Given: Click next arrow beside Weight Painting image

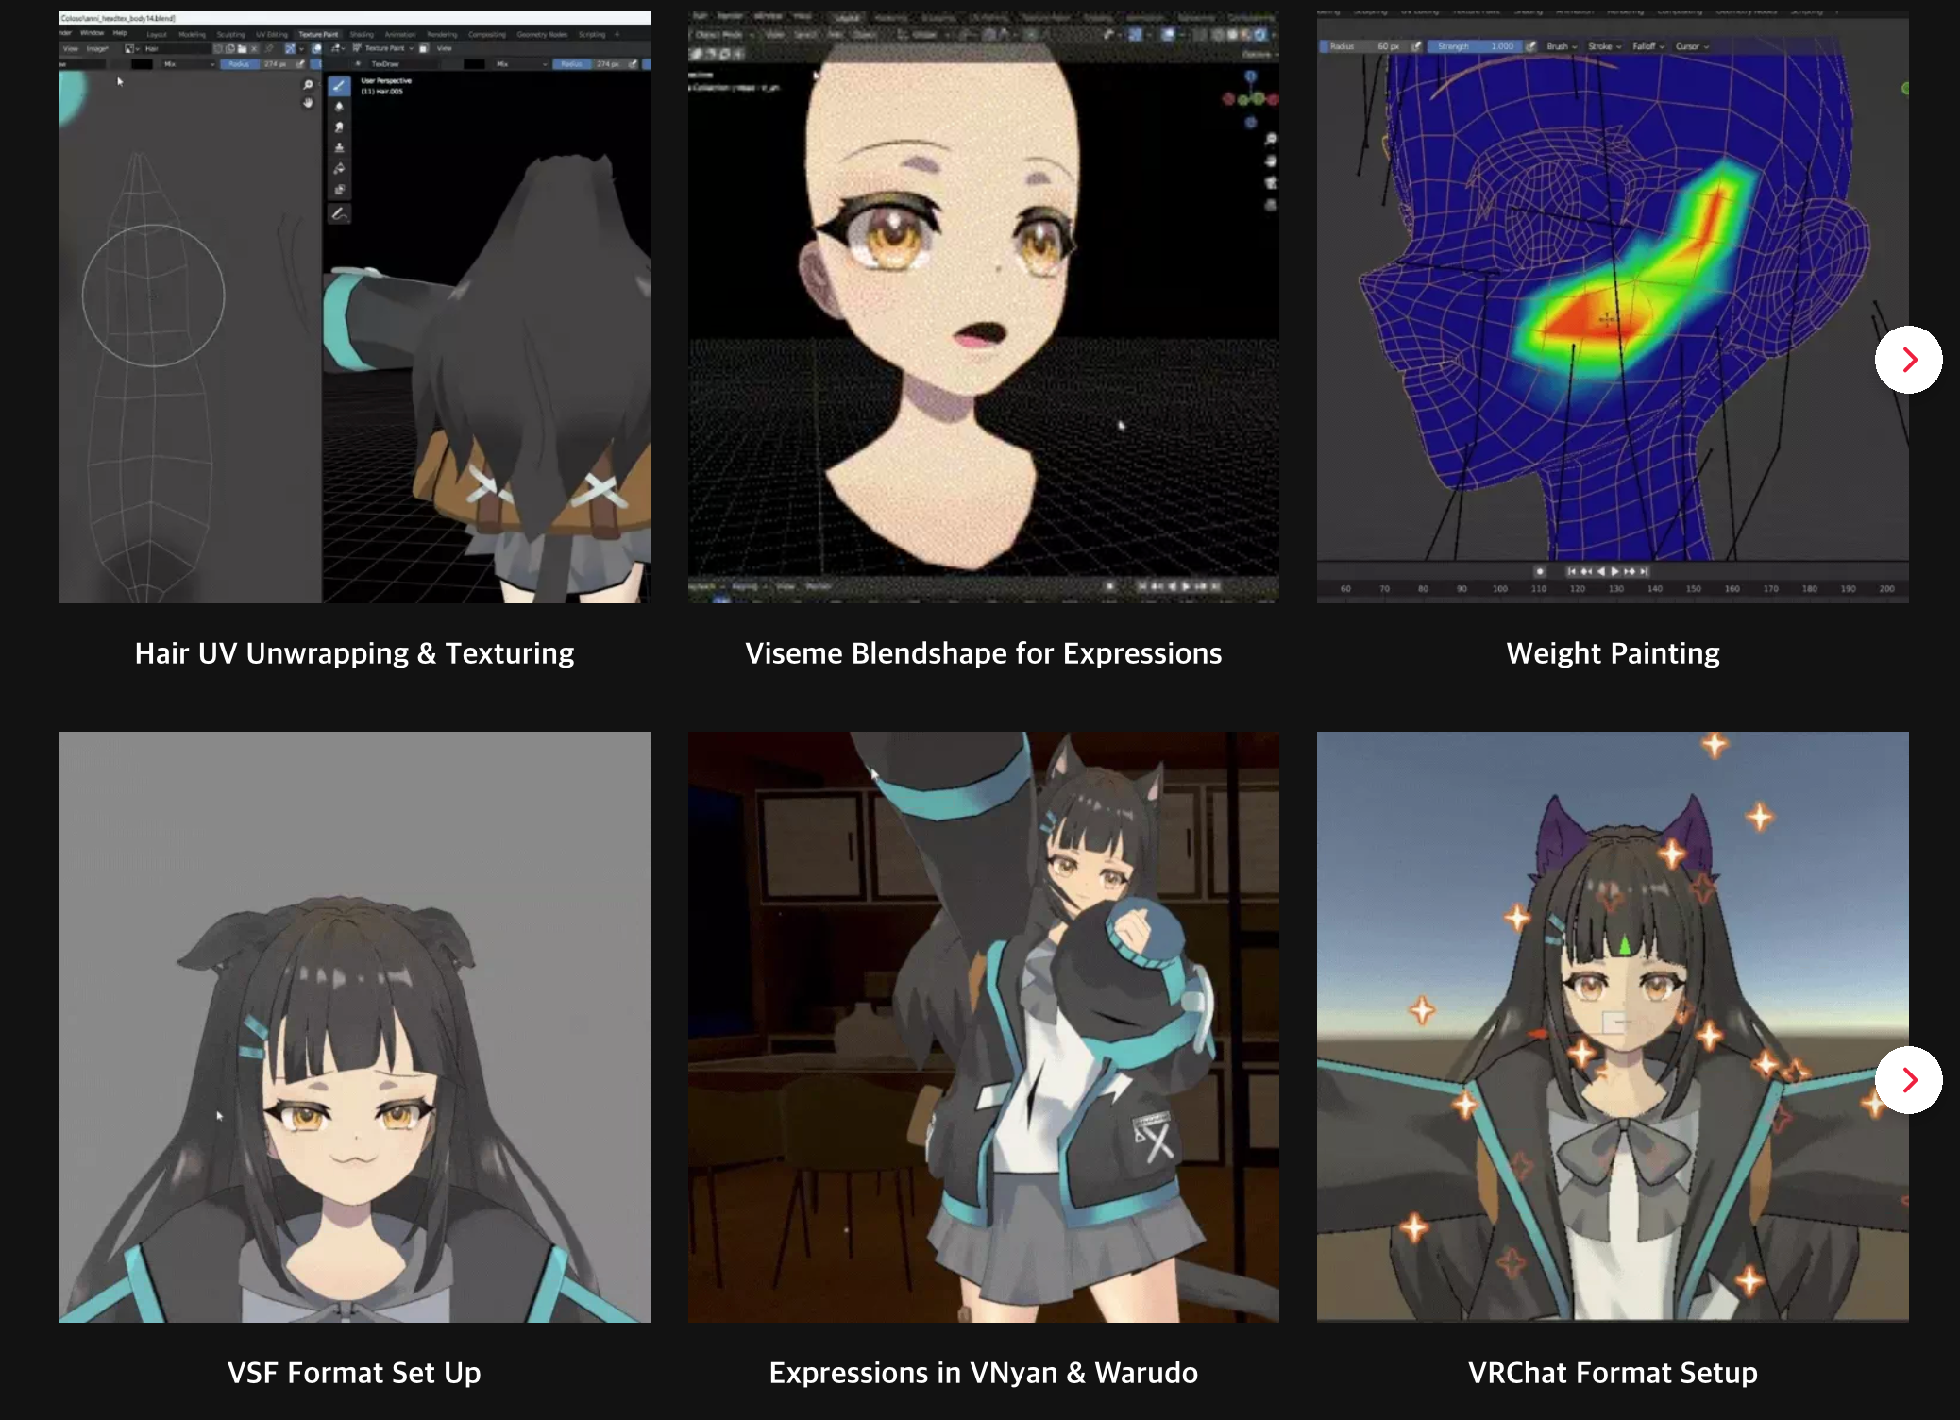Looking at the screenshot, I should tap(1908, 359).
